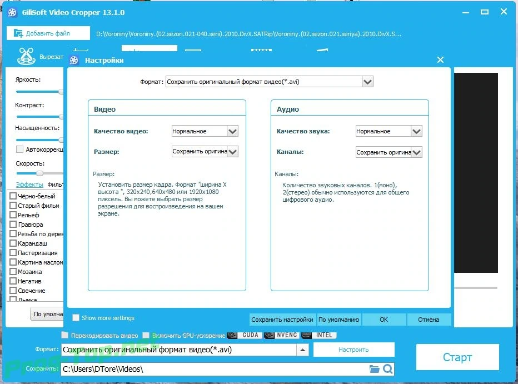Check the Мозаика effect
The height and width of the screenshot is (384, 518).
point(13,272)
